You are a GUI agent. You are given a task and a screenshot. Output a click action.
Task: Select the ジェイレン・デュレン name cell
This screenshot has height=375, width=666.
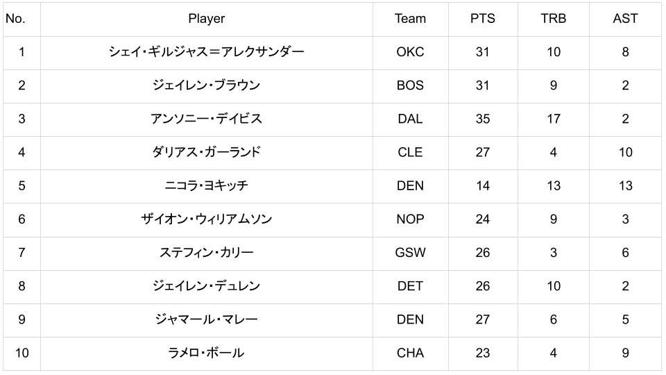pos(206,285)
